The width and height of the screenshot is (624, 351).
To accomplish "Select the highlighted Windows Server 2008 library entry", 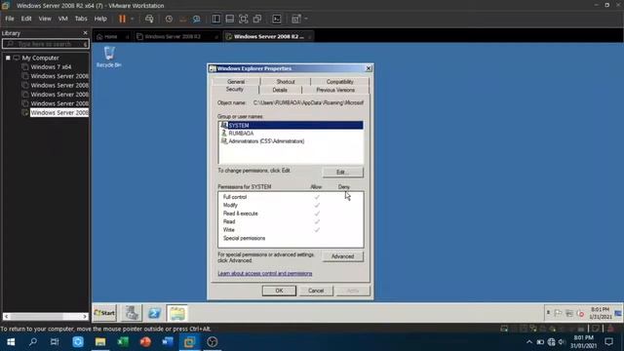I will coord(59,113).
